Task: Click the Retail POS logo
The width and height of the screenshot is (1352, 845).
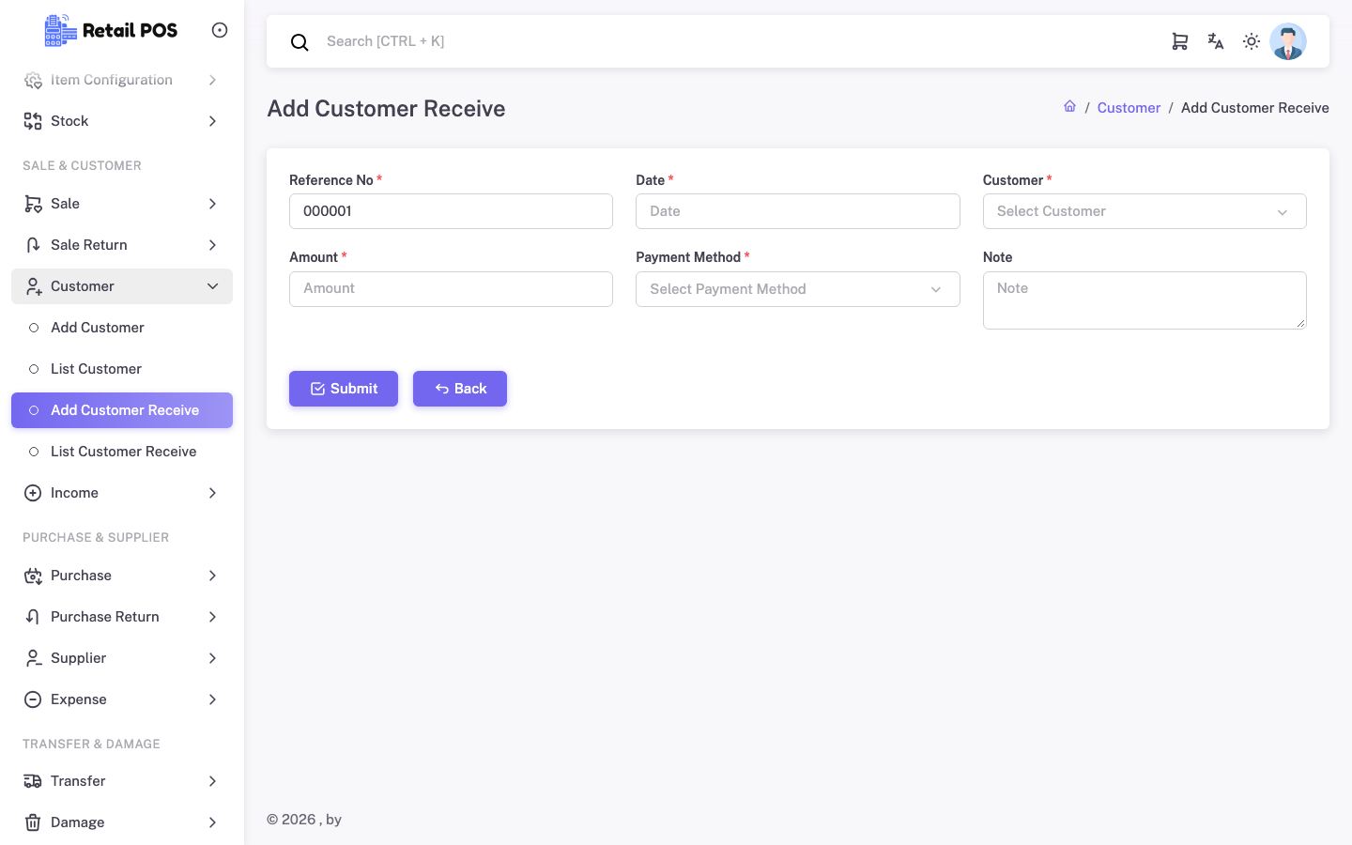Action: pyautogui.click(x=111, y=30)
